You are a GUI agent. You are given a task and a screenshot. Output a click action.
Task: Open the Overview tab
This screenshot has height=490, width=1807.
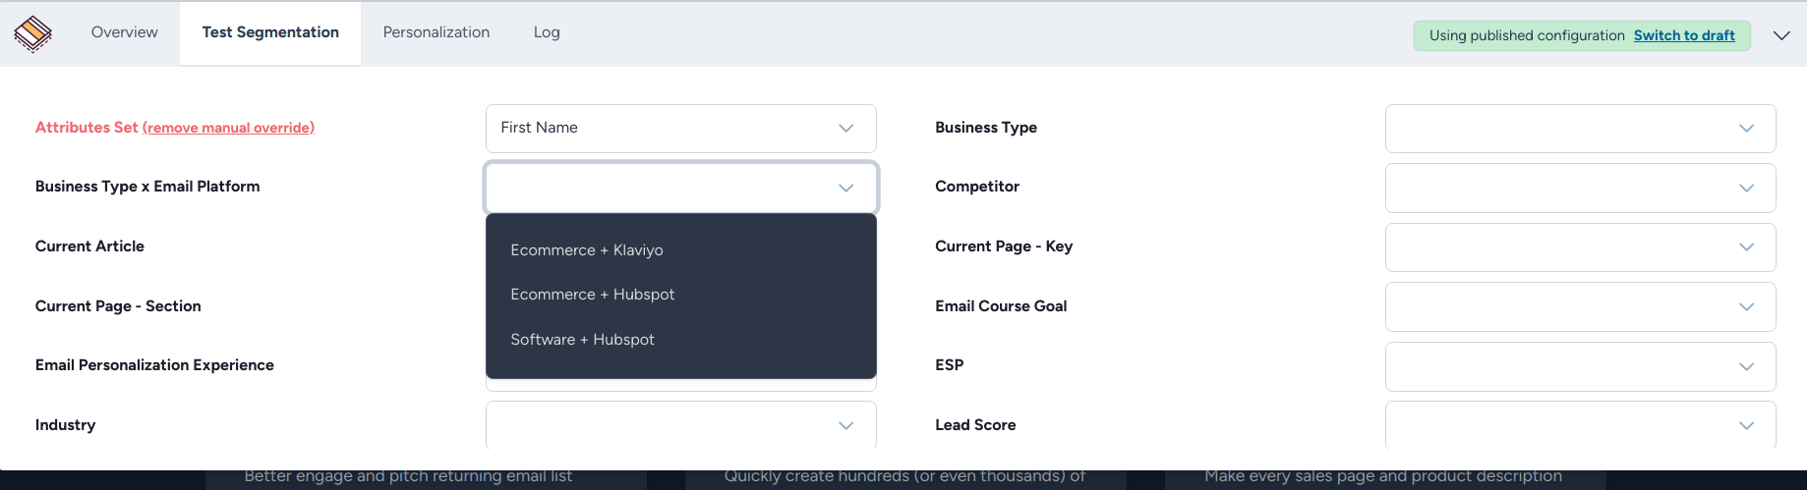point(124,32)
